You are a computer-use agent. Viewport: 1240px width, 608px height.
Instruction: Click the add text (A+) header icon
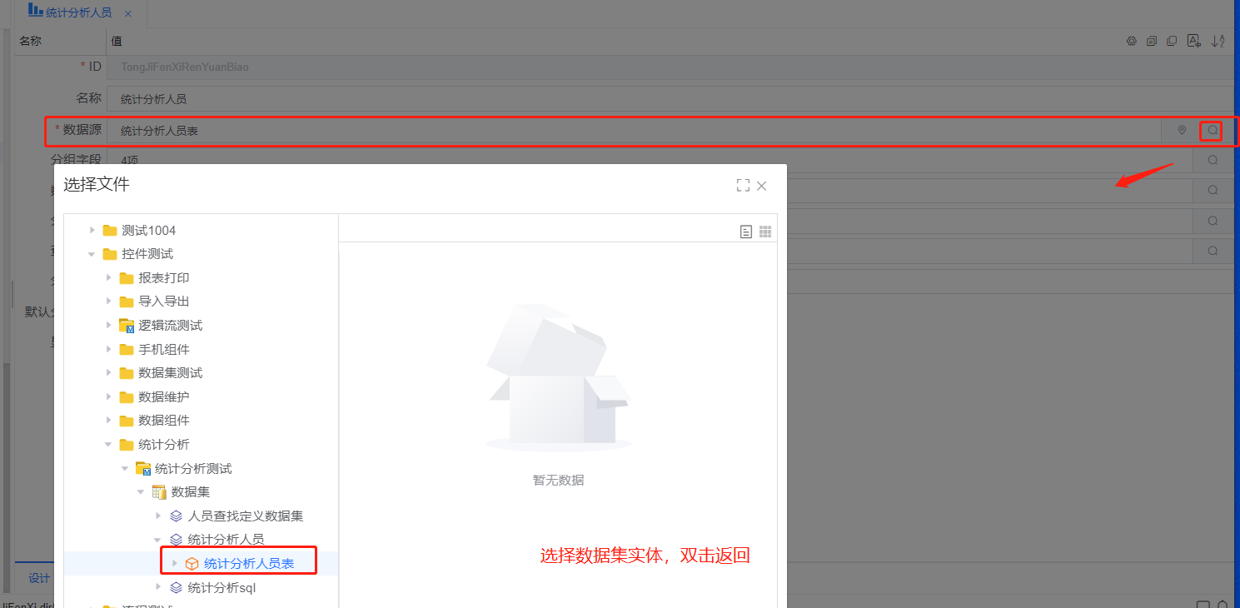(x=1193, y=41)
